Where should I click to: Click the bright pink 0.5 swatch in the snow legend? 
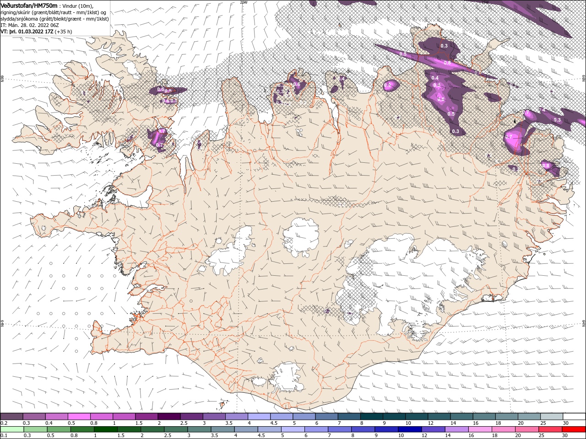79,417
